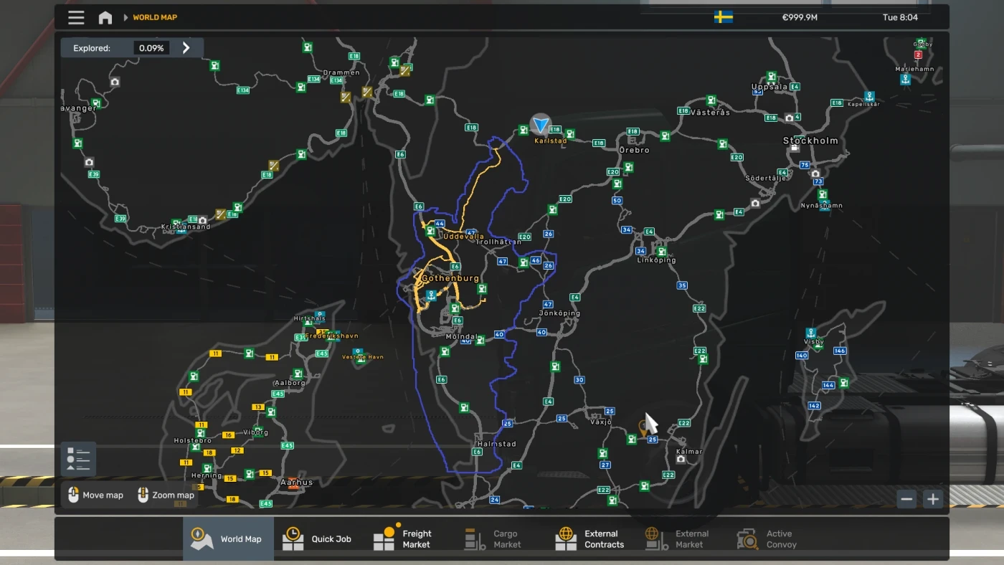Click the Visby ferry anchor icon
Image resolution: width=1004 pixels, height=565 pixels.
pos(811,333)
